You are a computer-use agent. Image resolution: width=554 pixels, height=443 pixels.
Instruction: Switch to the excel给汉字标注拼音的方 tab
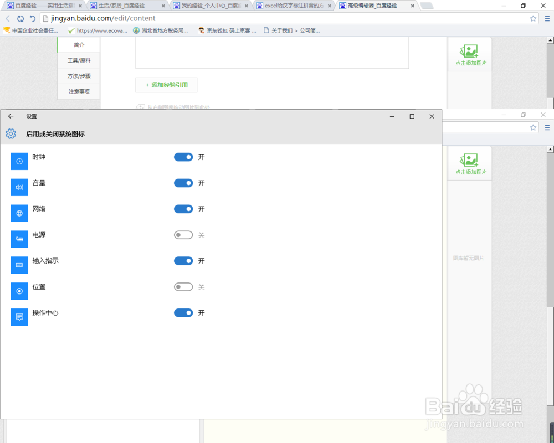point(293,6)
